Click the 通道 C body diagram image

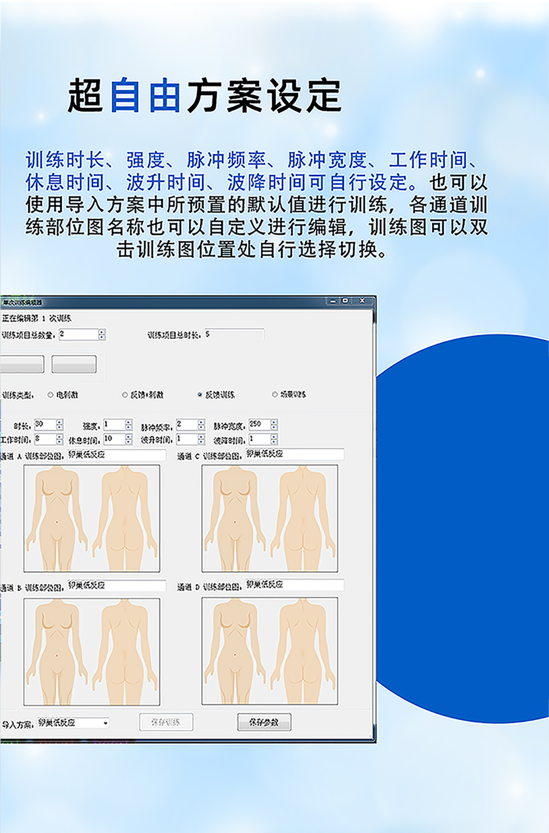[x=270, y=518]
